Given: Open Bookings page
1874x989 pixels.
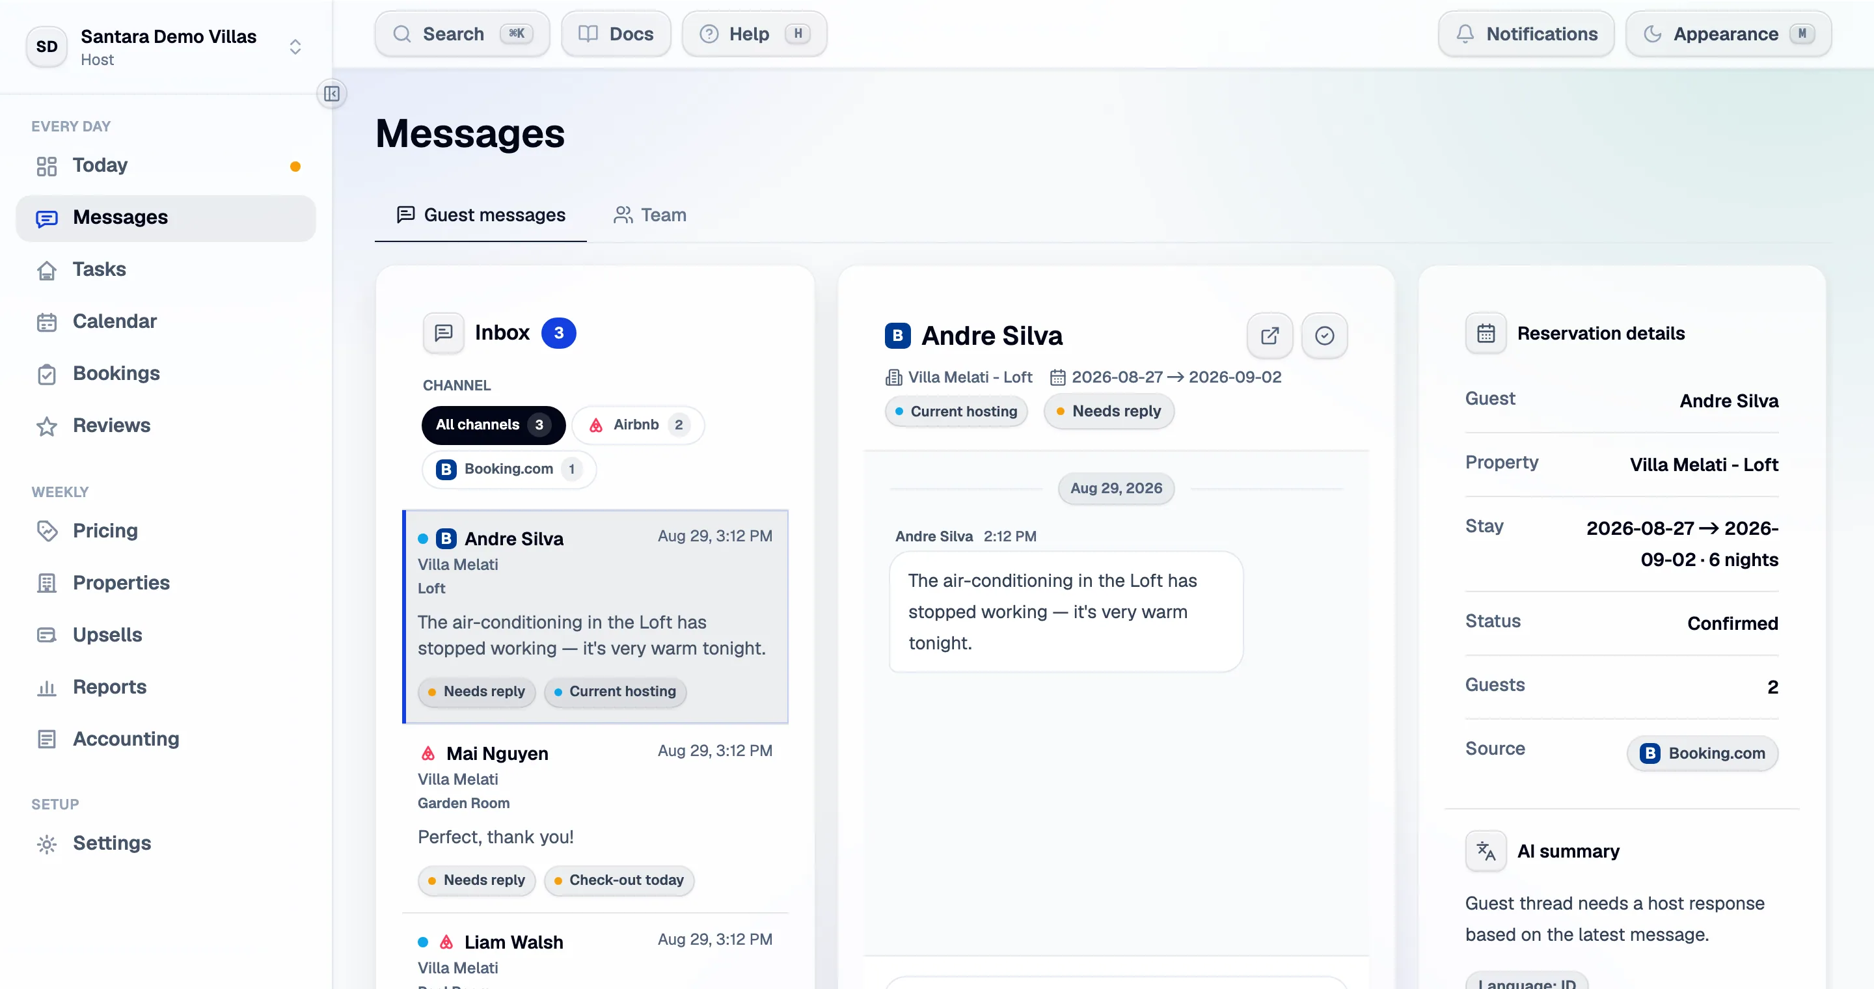Looking at the screenshot, I should [166, 373].
